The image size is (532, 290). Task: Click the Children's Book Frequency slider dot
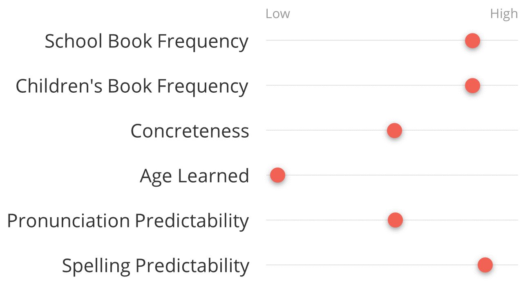(472, 86)
